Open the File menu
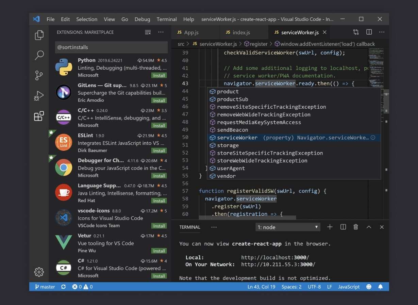This screenshot has height=305, width=418. 50,19
